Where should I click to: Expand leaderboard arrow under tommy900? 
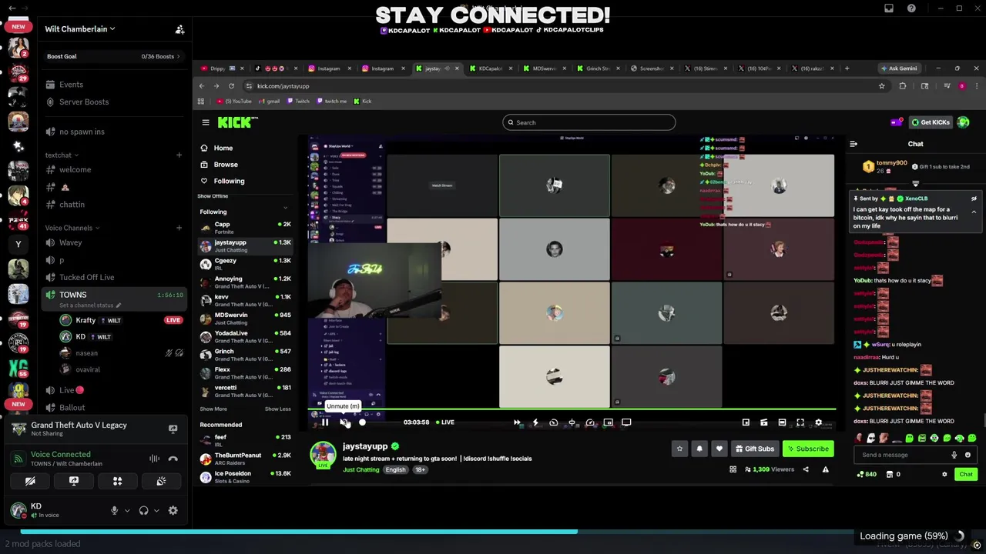pos(915,184)
